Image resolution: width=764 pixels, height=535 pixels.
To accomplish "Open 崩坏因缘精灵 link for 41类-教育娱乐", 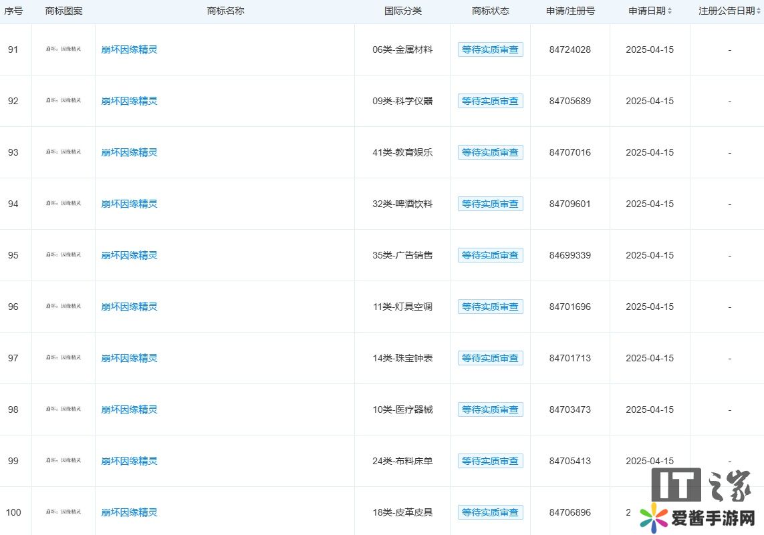I will coord(130,152).
